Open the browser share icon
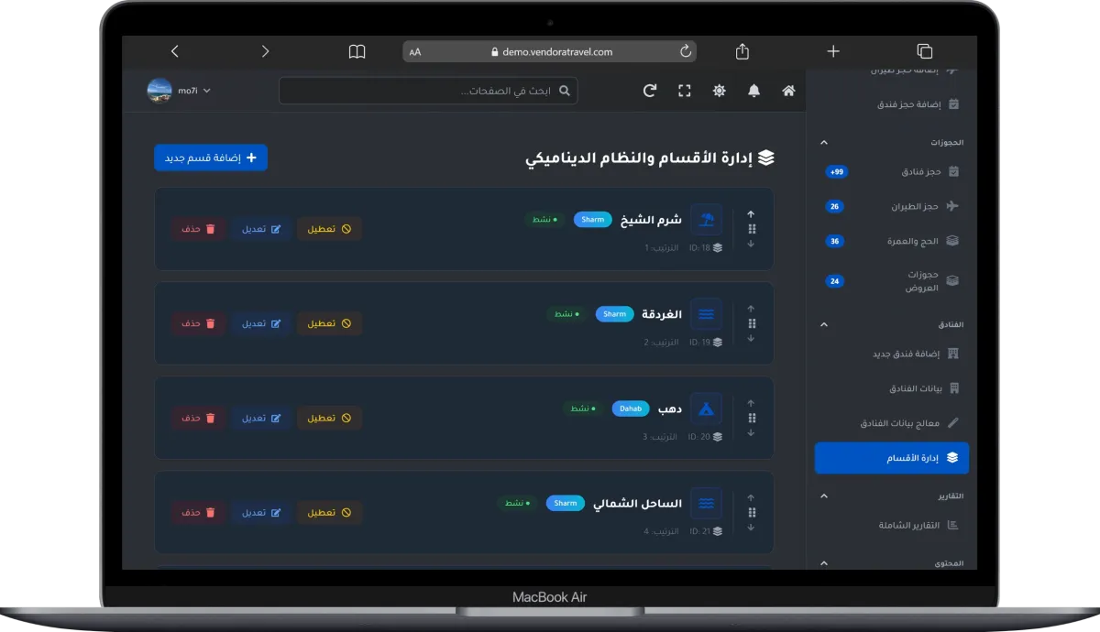This screenshot has width=1100, height=632. 742,51
